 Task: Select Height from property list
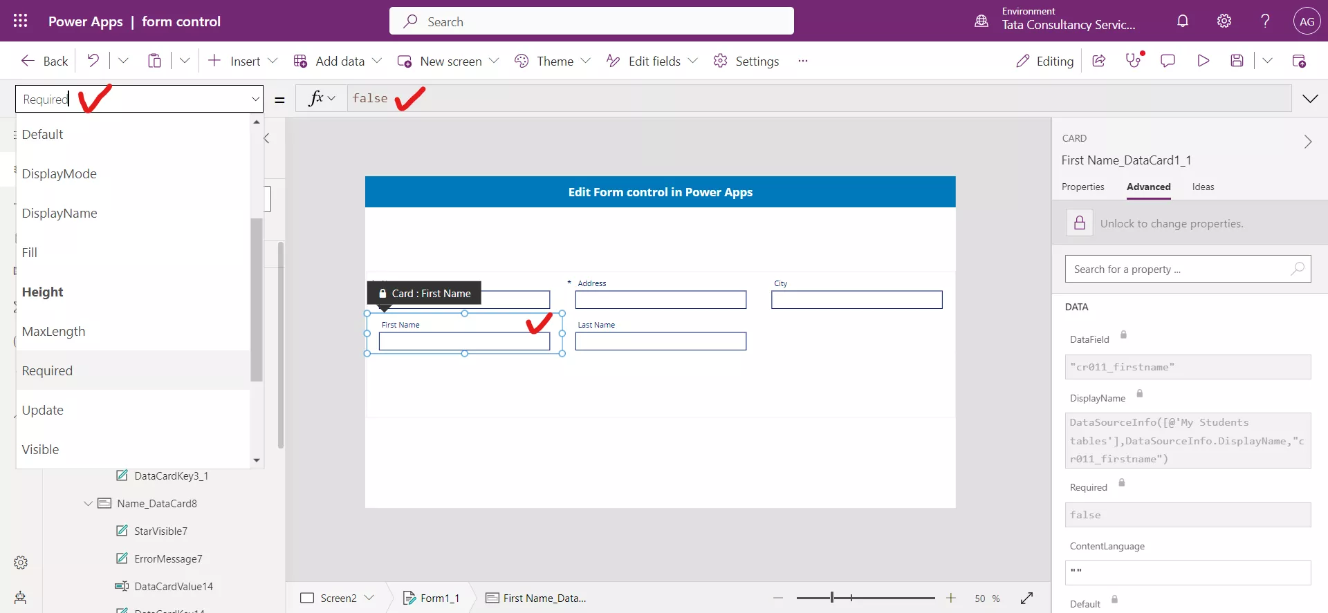(133, 292)
